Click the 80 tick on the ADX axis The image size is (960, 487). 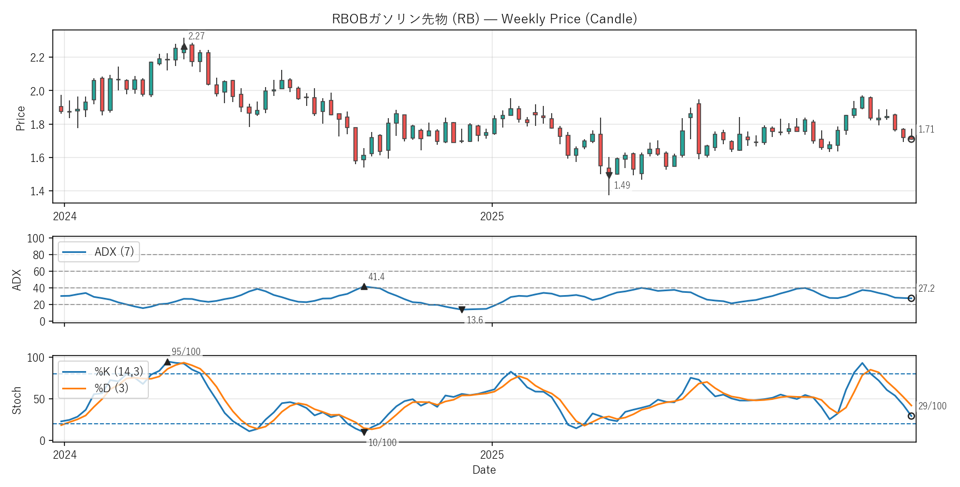coord(38,255)
